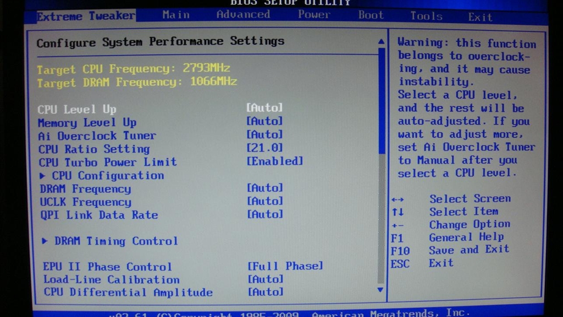Select Ai Overclock Tuner setting
563x317 pixels.
(97, 136)
